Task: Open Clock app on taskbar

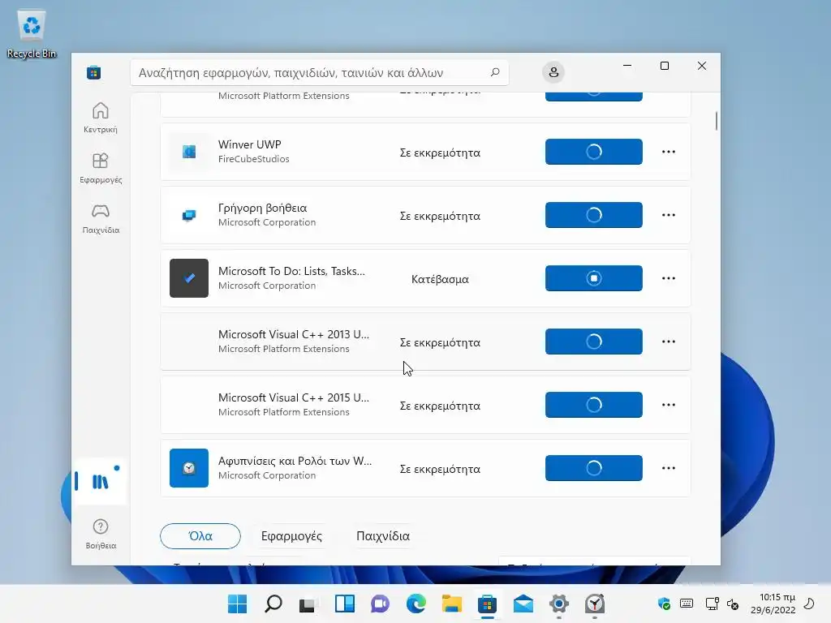Action: coord(595,604)
